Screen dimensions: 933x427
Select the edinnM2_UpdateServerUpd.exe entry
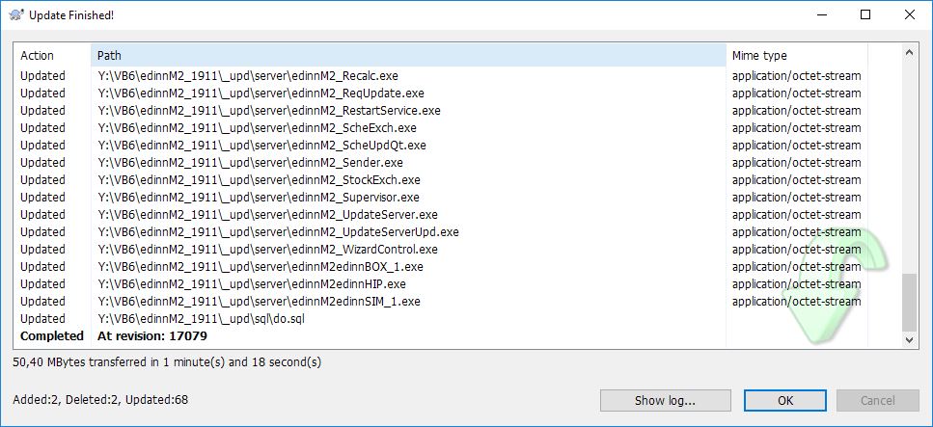click(x=278, y=231)
